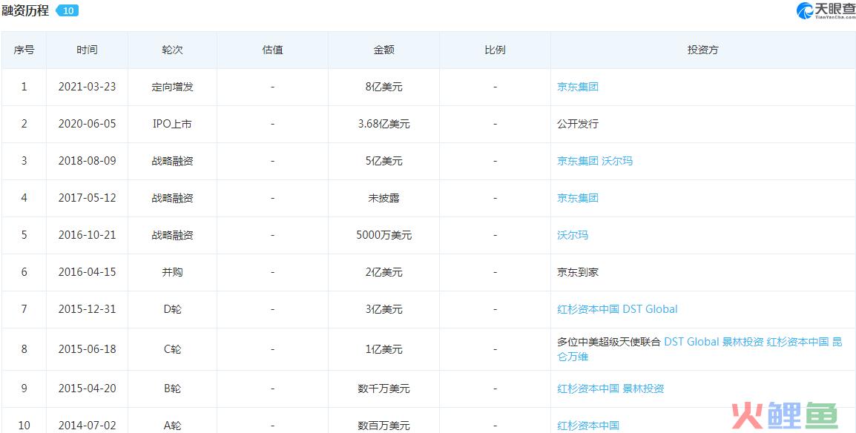Open 红杉资本中国 link in B轮 row
The image size is (856, 433).
click(x=588, y=389)
